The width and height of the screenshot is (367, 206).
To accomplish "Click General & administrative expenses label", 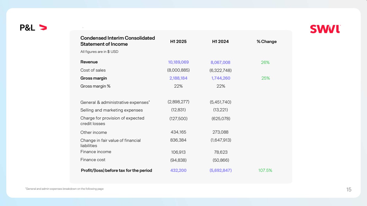I will (x=115, y=102).
